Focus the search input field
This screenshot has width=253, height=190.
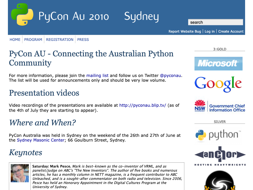click(215, 22)
